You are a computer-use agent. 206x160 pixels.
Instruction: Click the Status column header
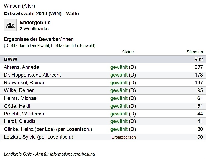[x=128, y=52]
